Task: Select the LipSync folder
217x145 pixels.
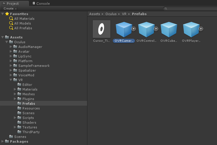Action: point(25,56)
